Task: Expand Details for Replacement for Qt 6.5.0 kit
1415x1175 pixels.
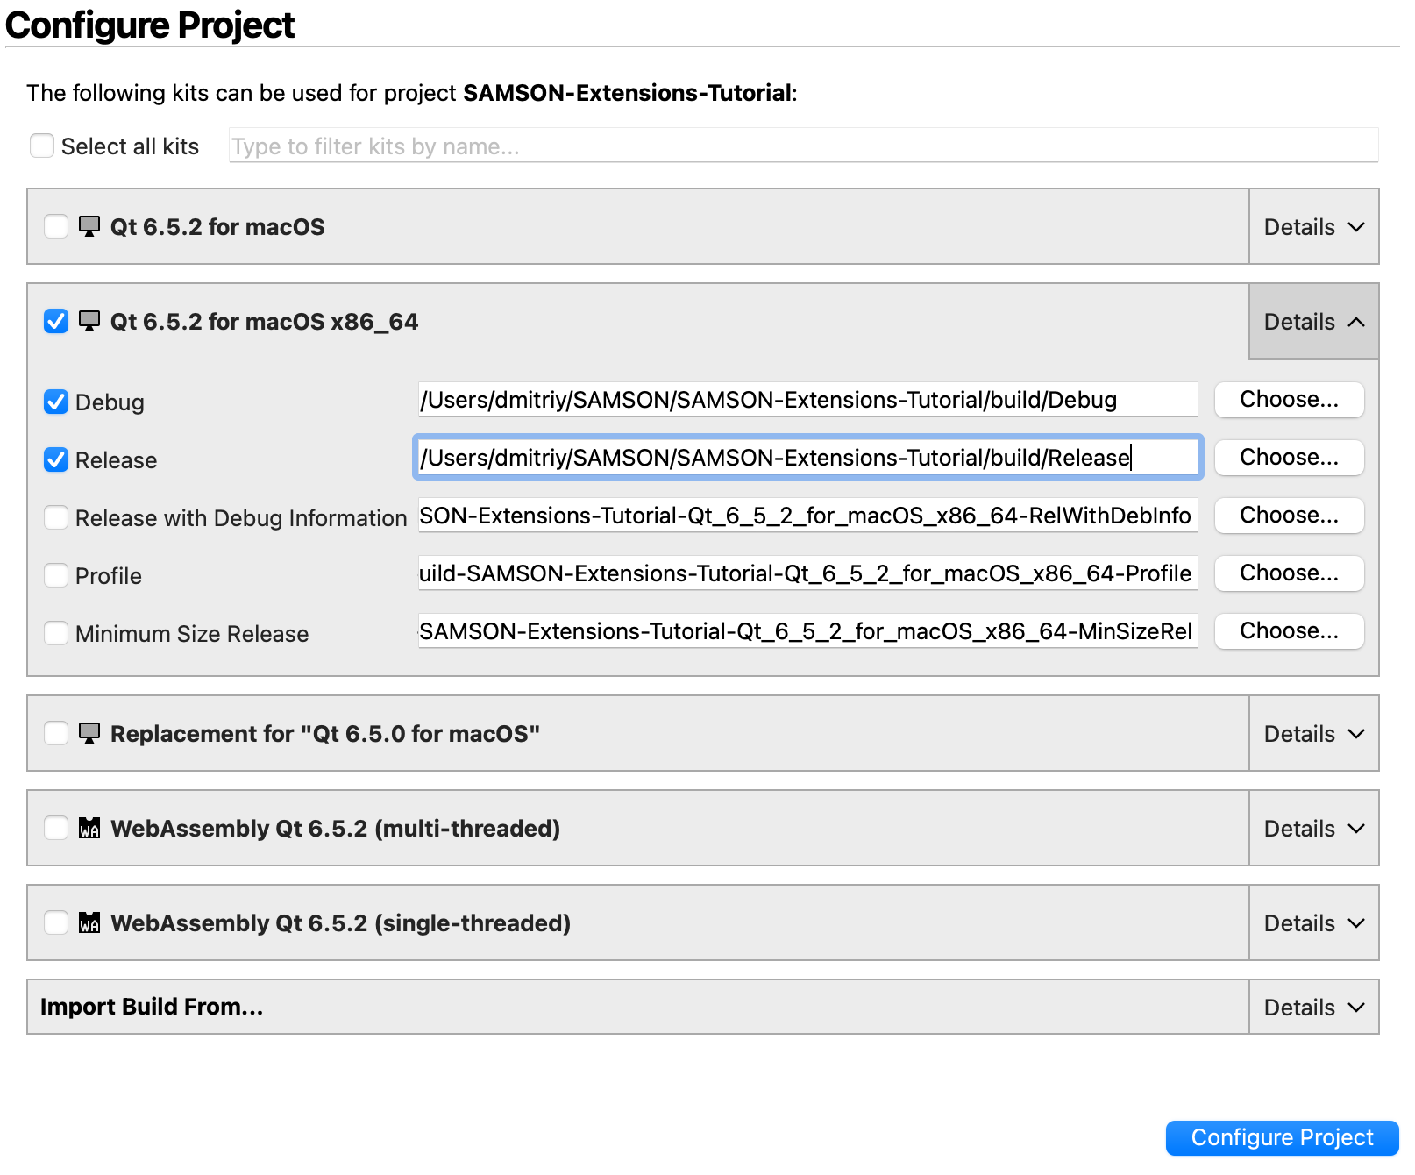Action: coord(1312,733)
